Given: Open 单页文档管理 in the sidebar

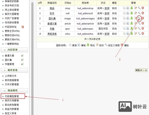Looking at the screenshot, I should [x=12, y=100].
